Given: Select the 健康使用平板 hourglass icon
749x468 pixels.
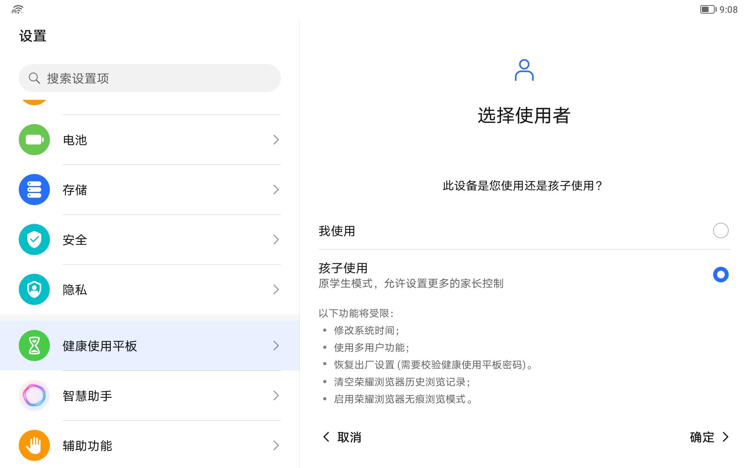Looking at the screenshot, I should pyautogui.click(x=34, y=346).
